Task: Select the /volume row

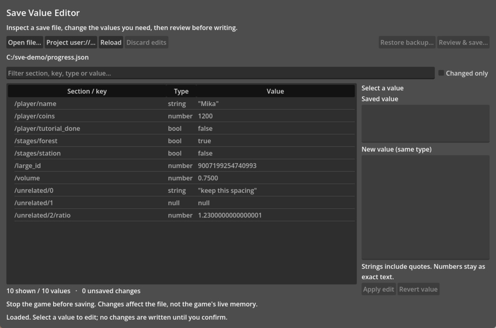Action: pyautogui.click(x=181, y=178)
